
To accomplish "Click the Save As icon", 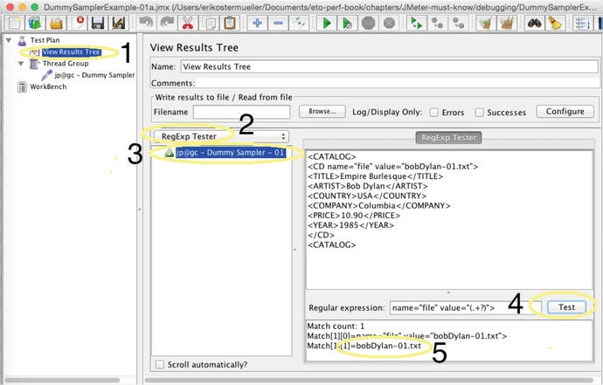I will tap(119, 23).
